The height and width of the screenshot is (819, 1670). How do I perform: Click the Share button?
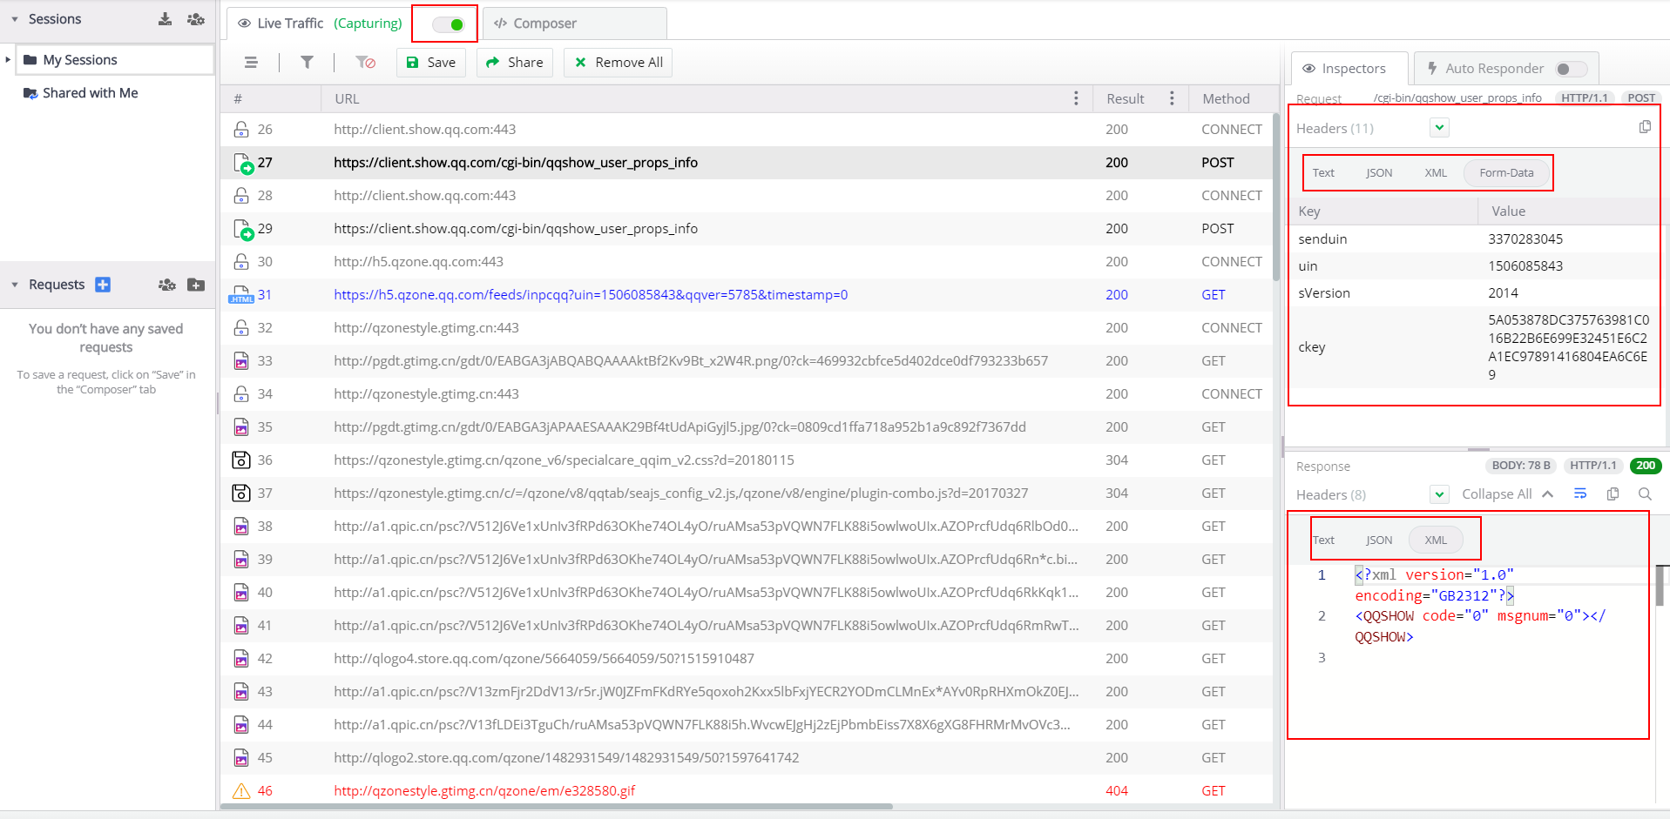514,63
